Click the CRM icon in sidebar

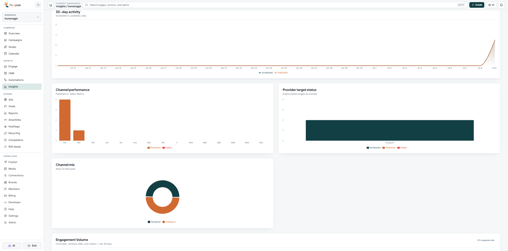[5, 73]
